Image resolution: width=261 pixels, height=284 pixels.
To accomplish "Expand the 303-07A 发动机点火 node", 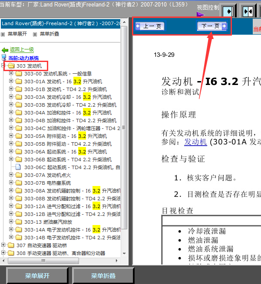I will [x=11, y=174].
